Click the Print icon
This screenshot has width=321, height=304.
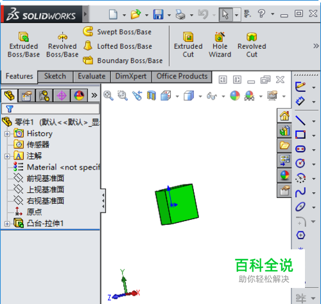click(180, 15)
